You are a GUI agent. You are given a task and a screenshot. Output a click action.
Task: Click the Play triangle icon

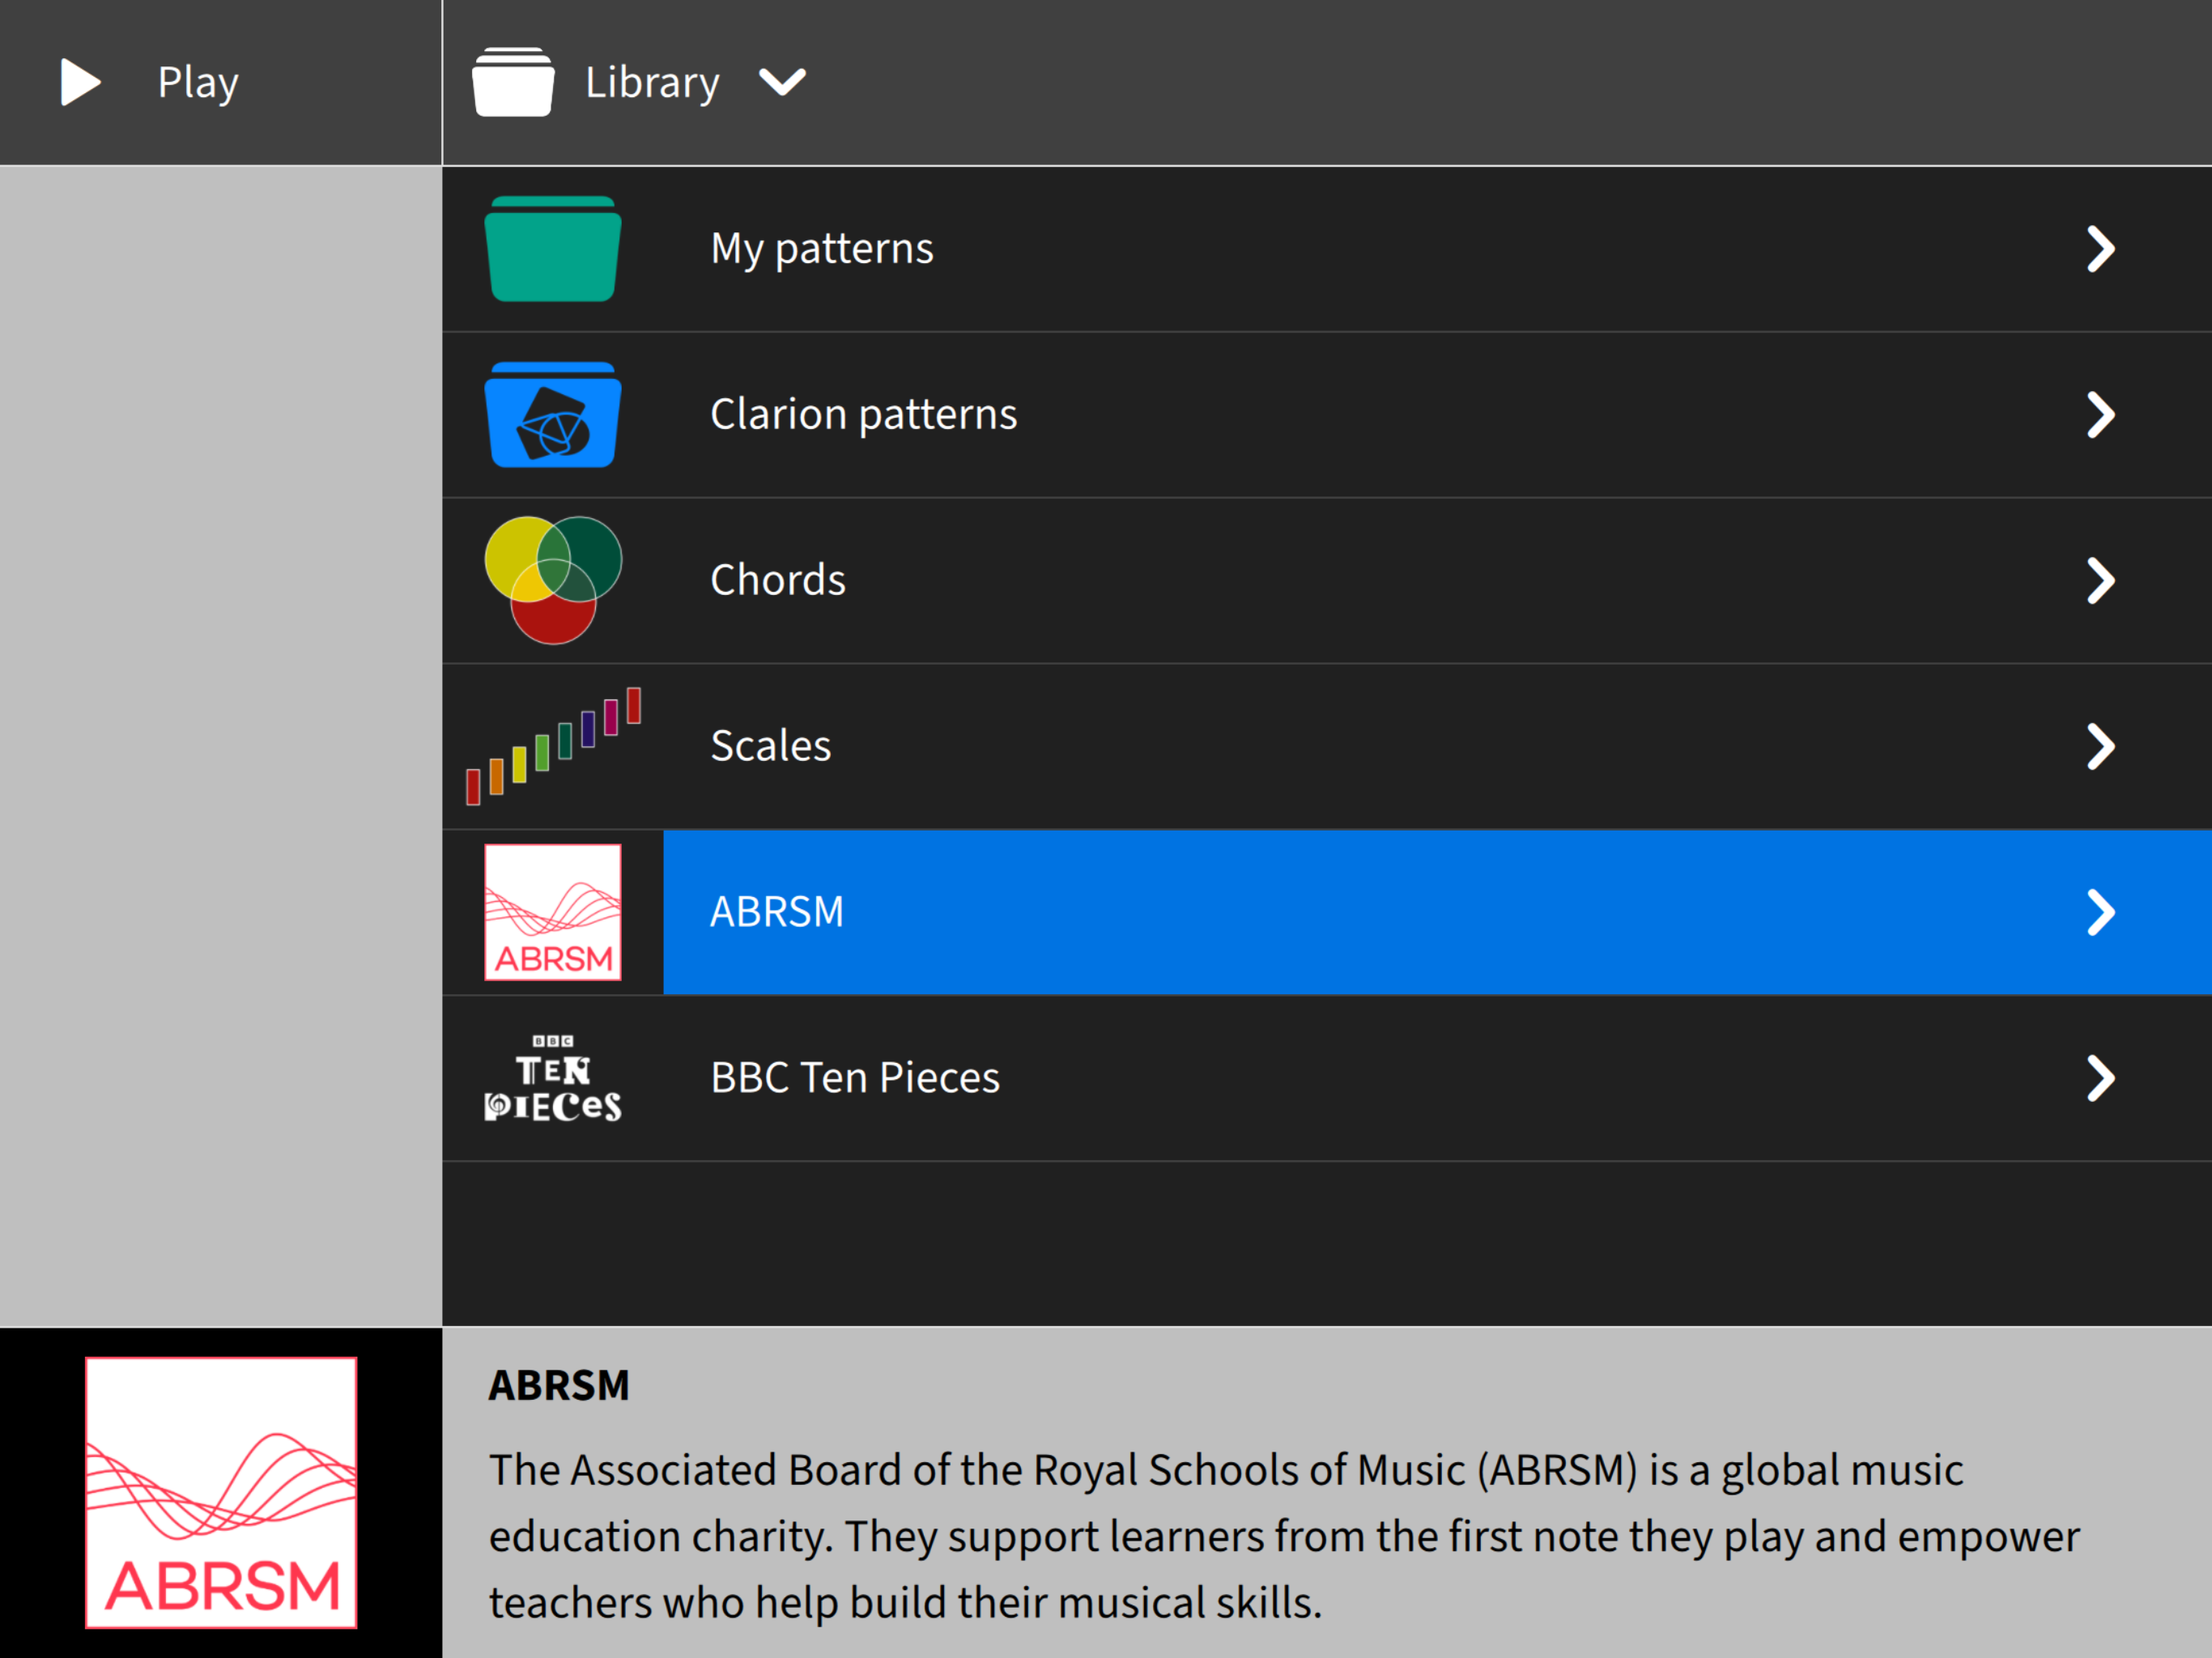tap(81, 82)
